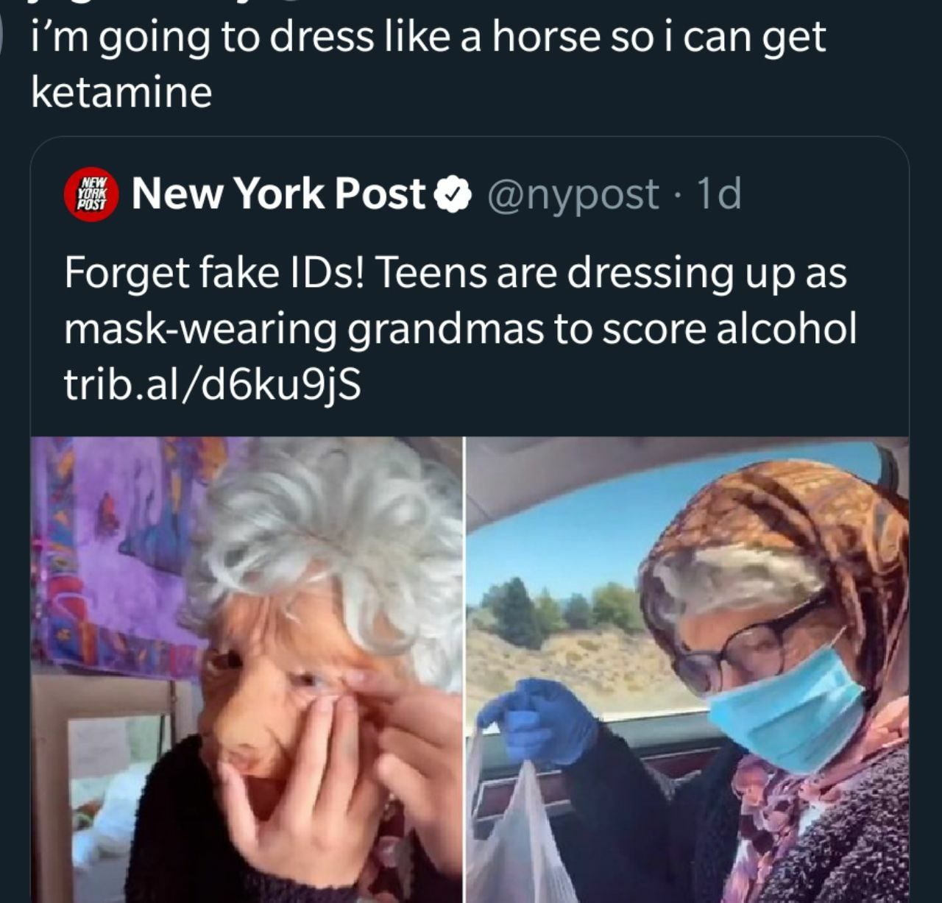Click the horse ketamine tweet text
This screenshot has width=942, height=903.
click(x=428, y=65)
